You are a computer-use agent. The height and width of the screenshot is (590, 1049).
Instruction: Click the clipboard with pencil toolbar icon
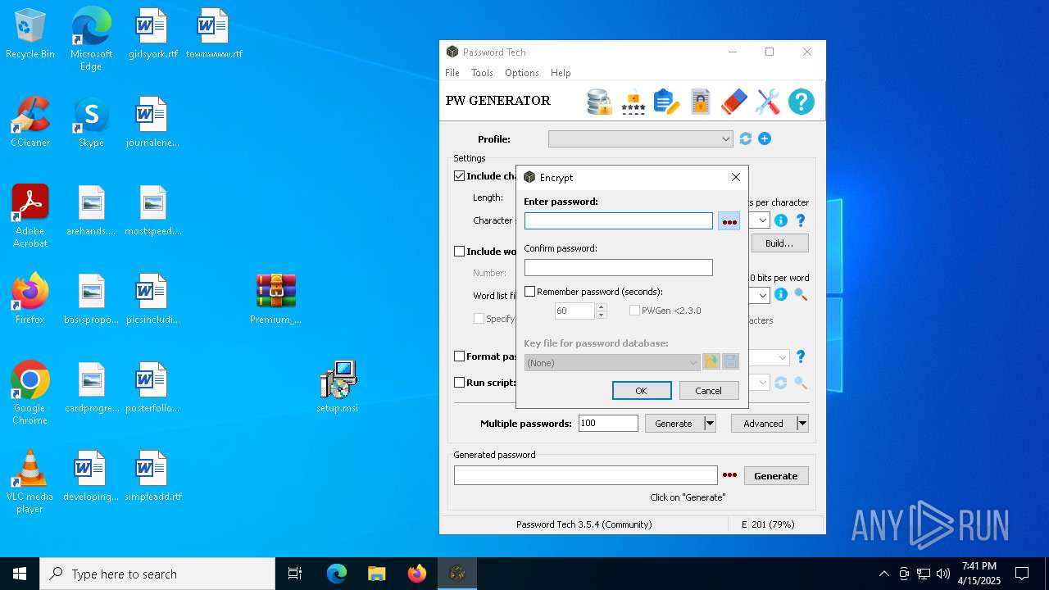[666, 102]
